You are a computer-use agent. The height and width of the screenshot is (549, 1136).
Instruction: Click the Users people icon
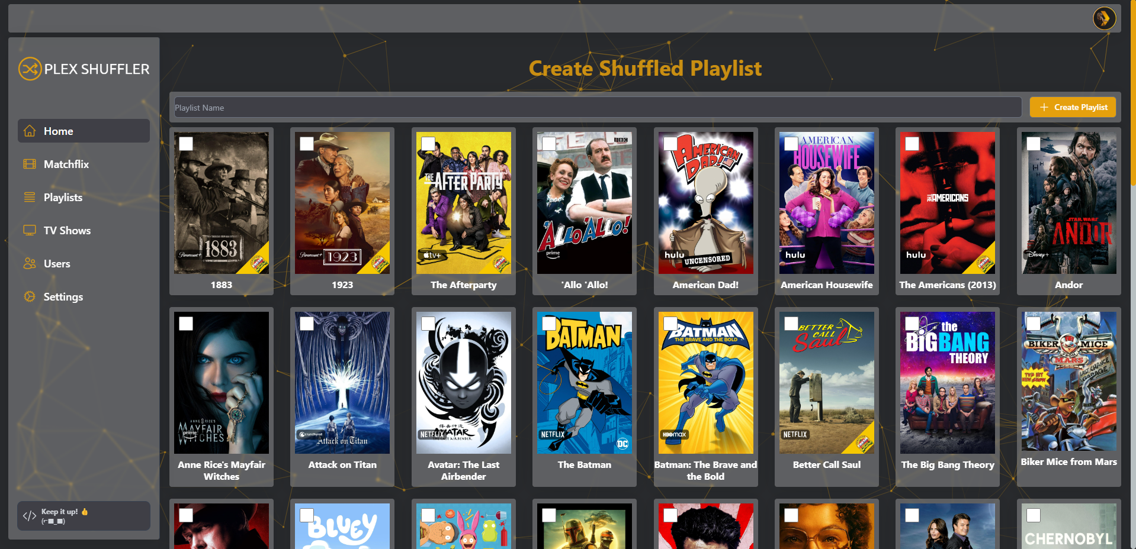click(30, 264)
